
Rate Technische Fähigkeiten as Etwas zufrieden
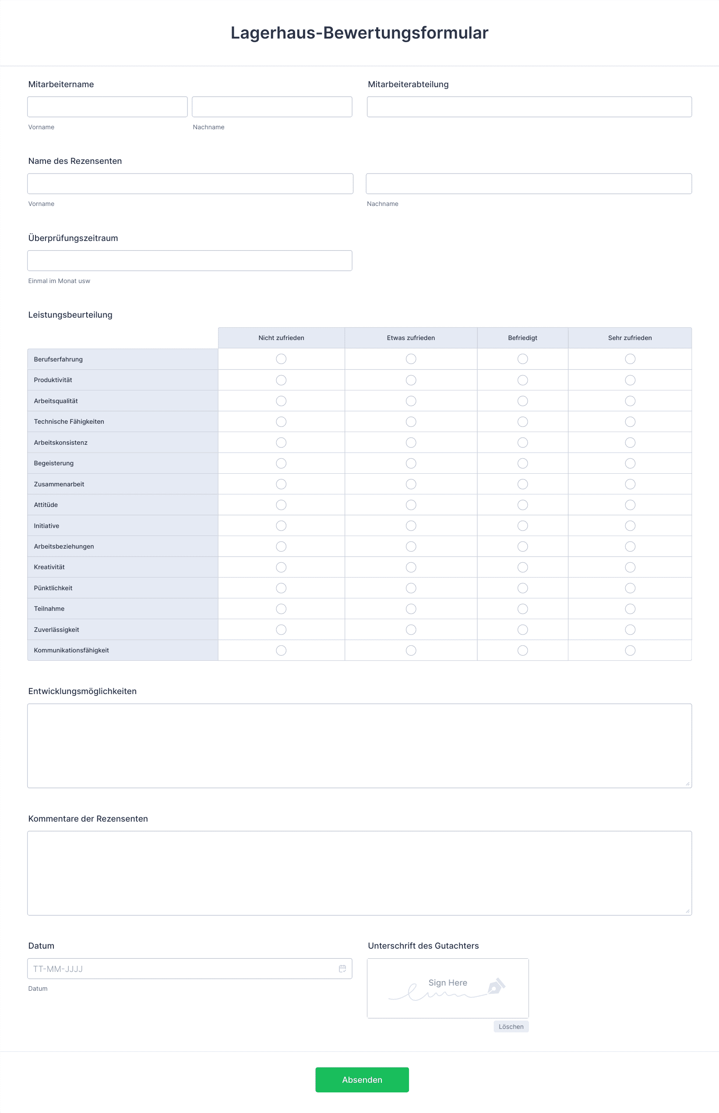411,422
